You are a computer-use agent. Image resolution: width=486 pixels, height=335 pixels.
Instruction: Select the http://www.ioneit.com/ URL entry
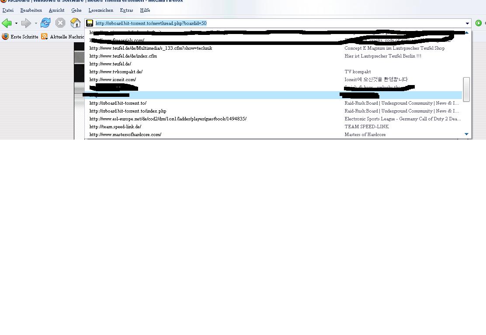coord(274,79)
